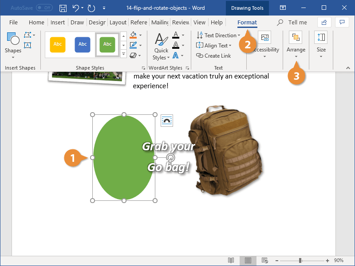The width and height of the screenshot is (355, 266).
Task: Click the Shape Effects icon
Action: point(133,55)
